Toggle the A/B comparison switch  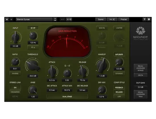point(63,20)
